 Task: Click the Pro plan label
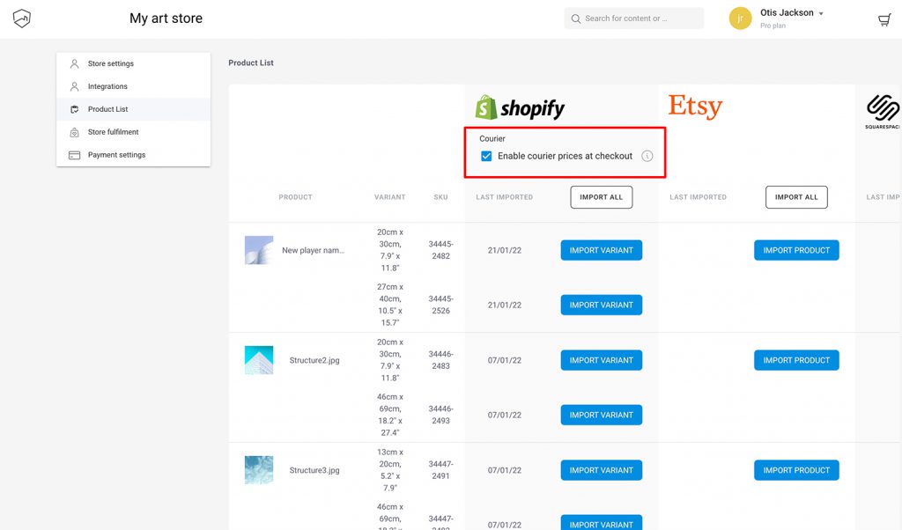773,26
